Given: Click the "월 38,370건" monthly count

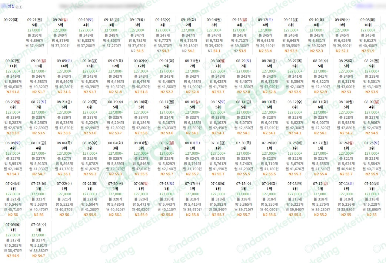Looking at the screenshot, I should (x=163, y=46).
